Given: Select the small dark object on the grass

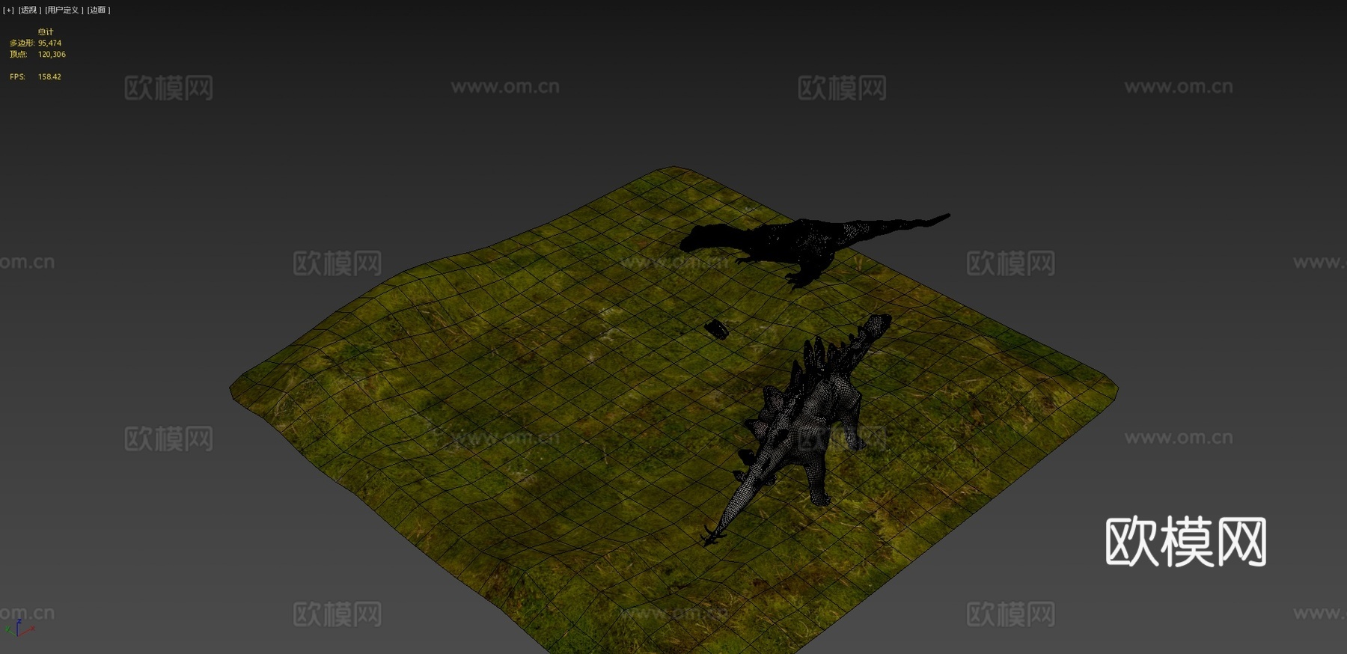Looking at the screenshot, I should (718, 328).
